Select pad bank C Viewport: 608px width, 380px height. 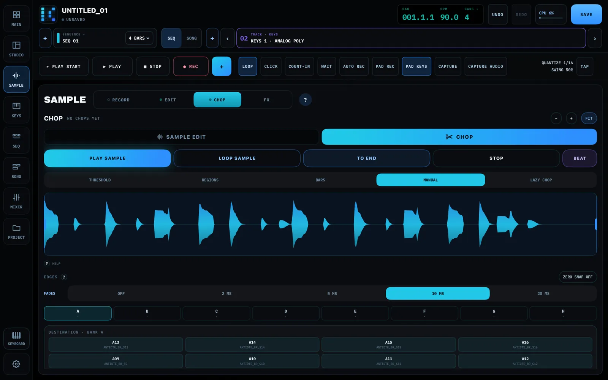(217, 313)
